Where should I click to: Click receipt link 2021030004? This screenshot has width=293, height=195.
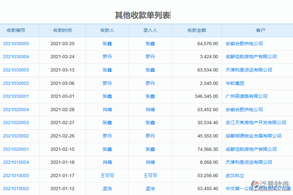[x=16, y=57]
